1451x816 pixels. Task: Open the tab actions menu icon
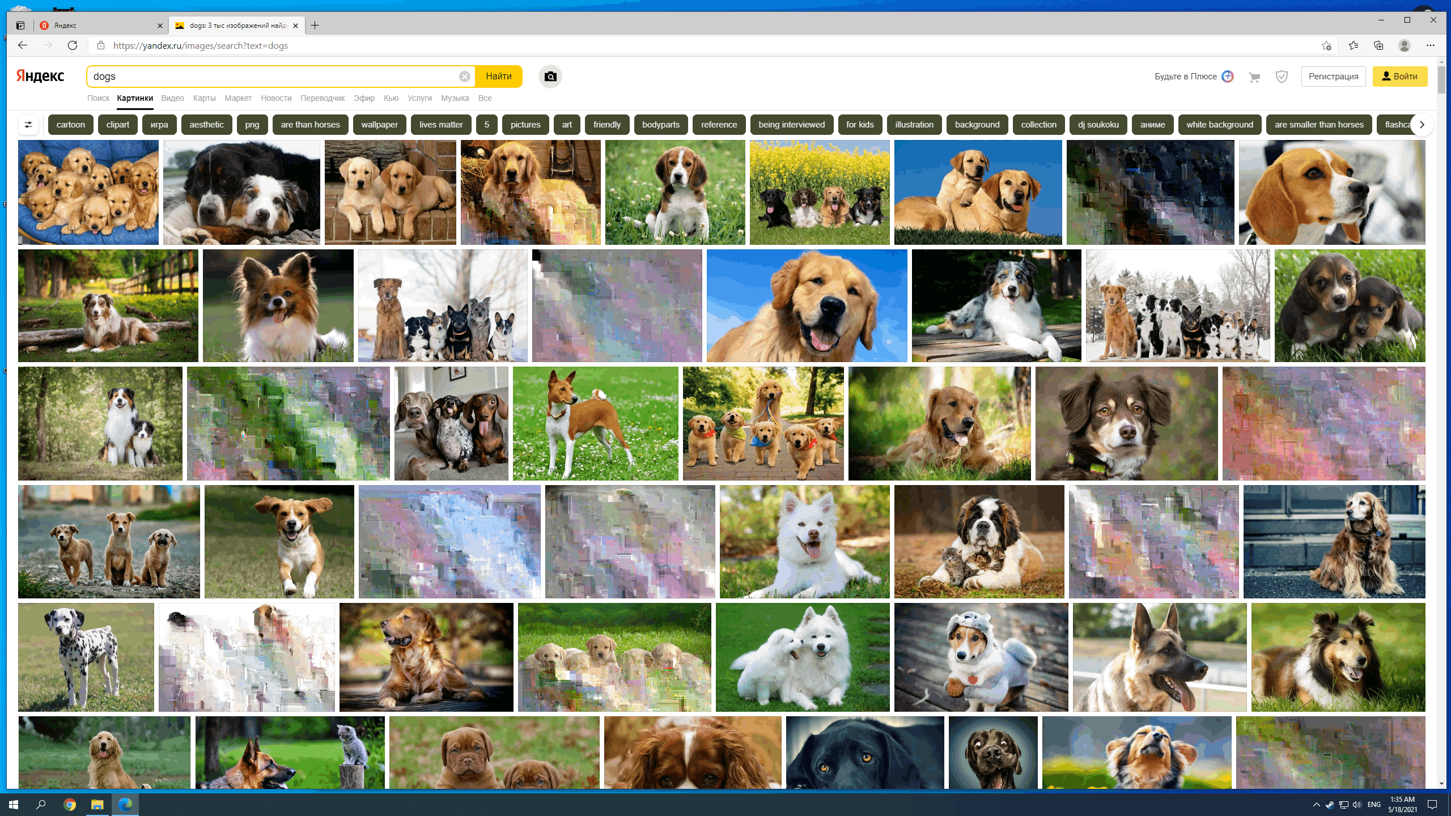[x=20, y=25]
